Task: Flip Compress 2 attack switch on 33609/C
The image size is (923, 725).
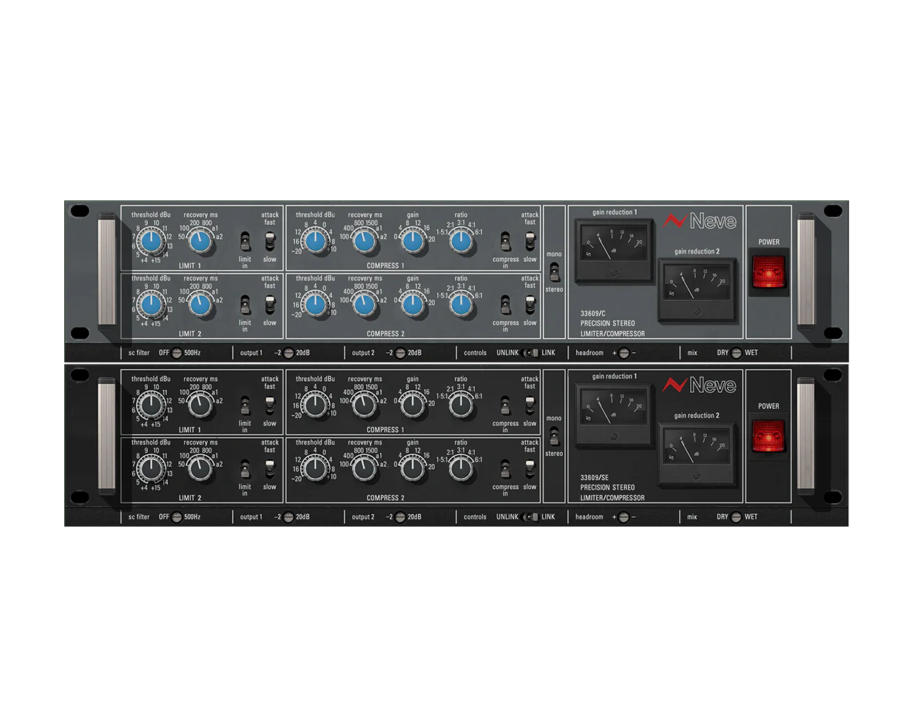Action: coord(530,304)
